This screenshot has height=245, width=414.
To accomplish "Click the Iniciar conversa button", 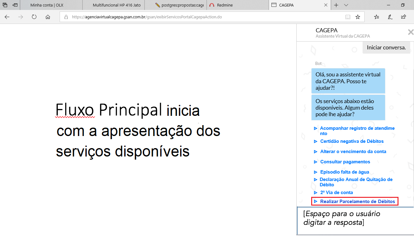I will [386, 48].
